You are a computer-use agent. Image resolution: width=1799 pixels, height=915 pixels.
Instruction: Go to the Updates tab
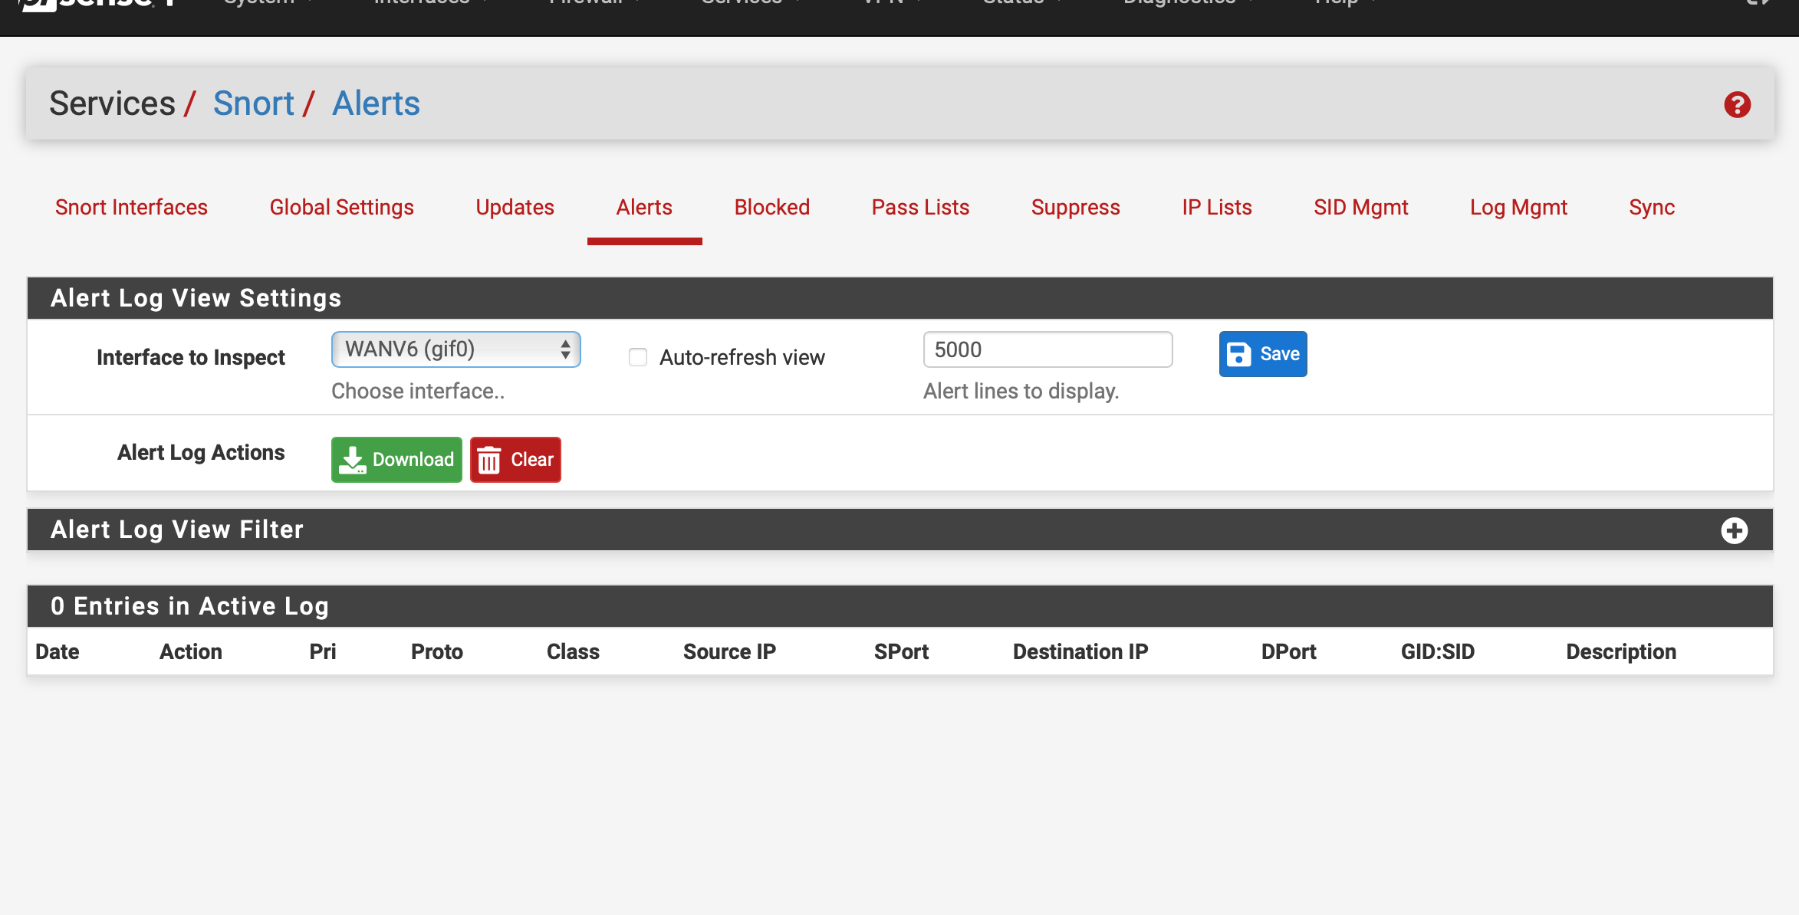pos(515,207)
